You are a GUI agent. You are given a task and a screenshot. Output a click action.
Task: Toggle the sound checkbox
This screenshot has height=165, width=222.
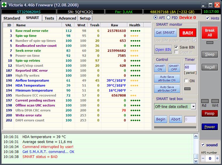[x=203, y=145]
